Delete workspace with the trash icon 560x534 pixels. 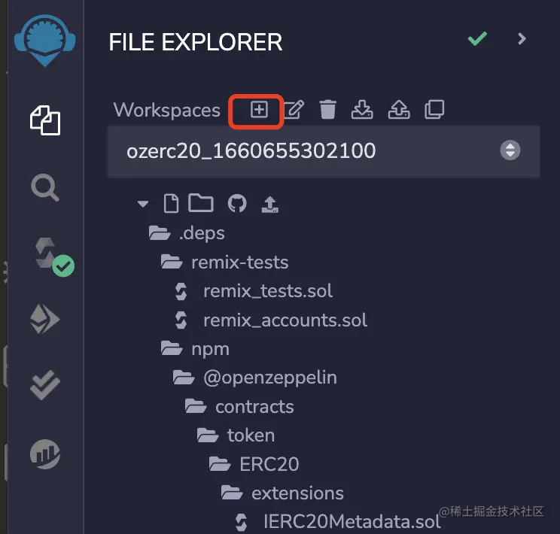328,109
